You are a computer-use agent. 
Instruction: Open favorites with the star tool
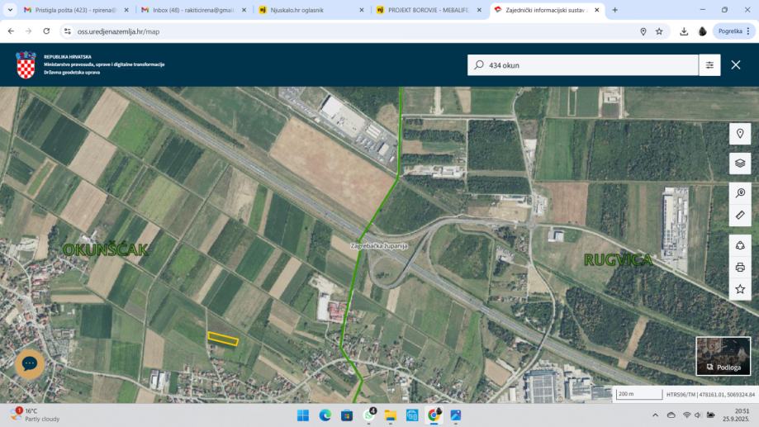[740, 289]
